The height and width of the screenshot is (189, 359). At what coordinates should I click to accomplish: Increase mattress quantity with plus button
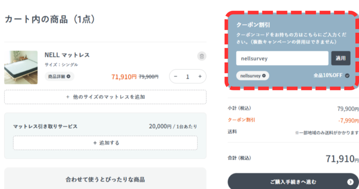tap(200, 76)
